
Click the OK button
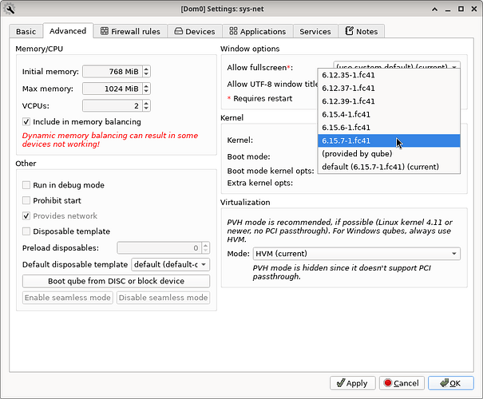pyautogui.click(x=450, y=383)
